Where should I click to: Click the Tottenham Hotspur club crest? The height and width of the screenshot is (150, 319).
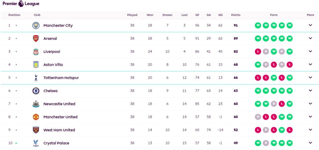36,78
